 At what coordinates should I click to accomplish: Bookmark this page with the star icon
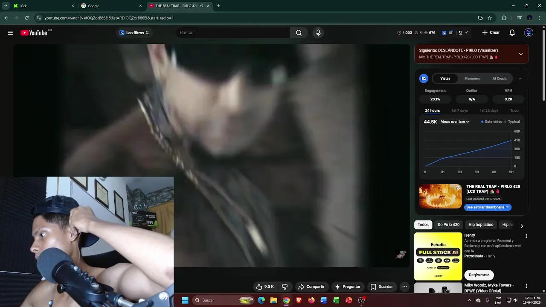490,18
